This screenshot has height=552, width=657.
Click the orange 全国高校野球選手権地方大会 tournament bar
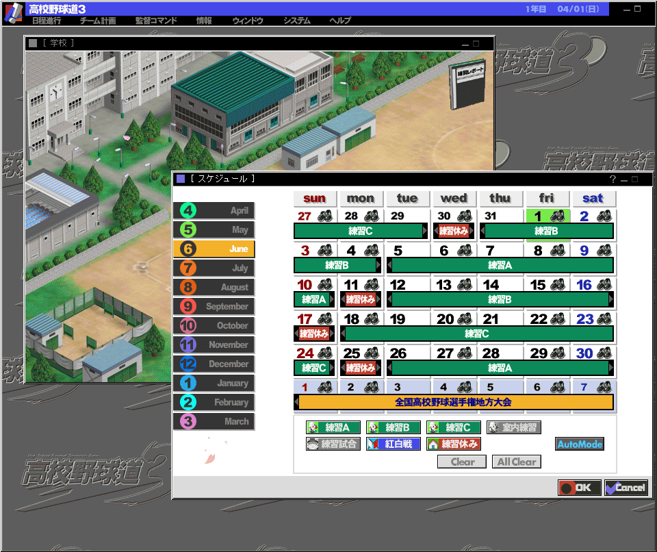453,402
